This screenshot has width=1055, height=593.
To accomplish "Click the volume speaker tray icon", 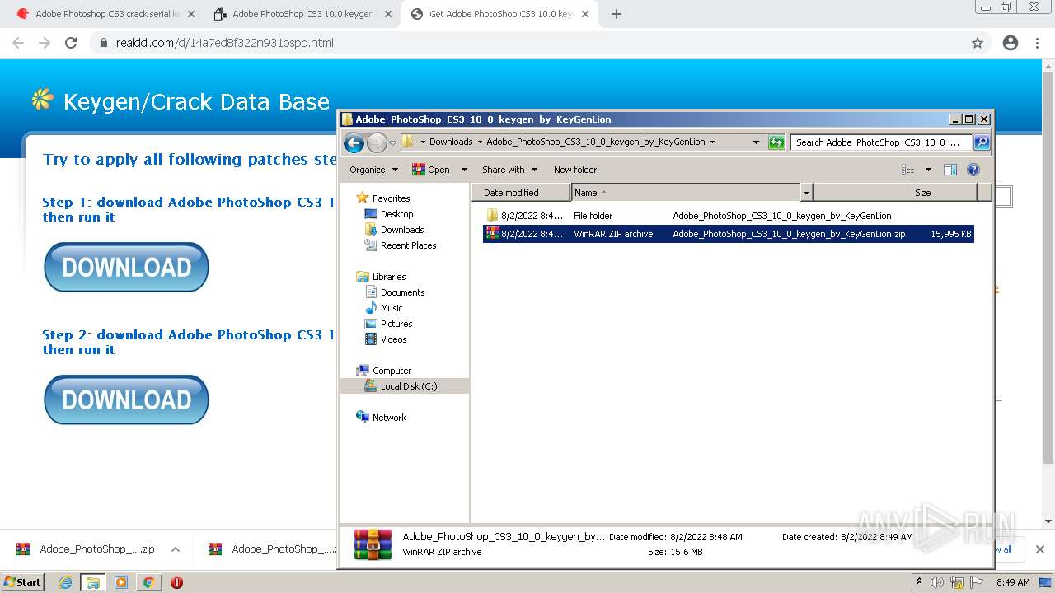I will coord(937,582).
